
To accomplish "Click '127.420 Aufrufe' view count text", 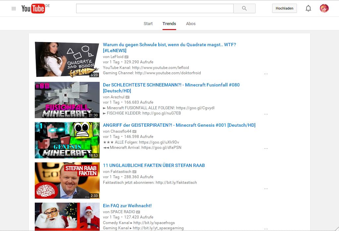I will (x=139, y=217).
